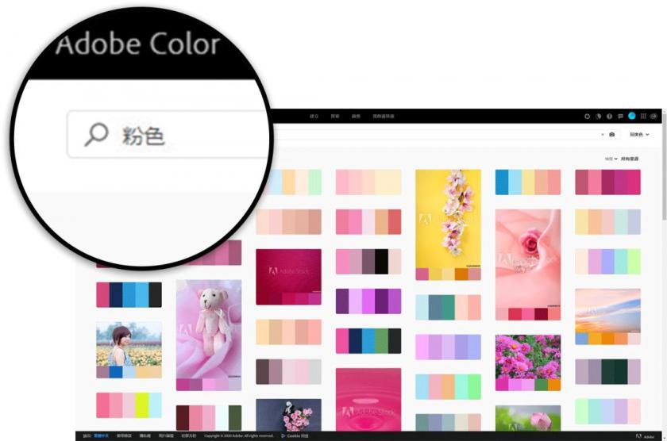Viewport: 667px width, 441px height.
Task: Click the black swatch in the pink-grey palette
Action: (x=381, y=262)
